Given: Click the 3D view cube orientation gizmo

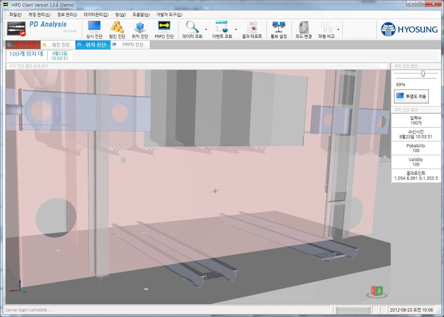Looking at the screenshot, I should pyautogui.click(x=377, y=292).
